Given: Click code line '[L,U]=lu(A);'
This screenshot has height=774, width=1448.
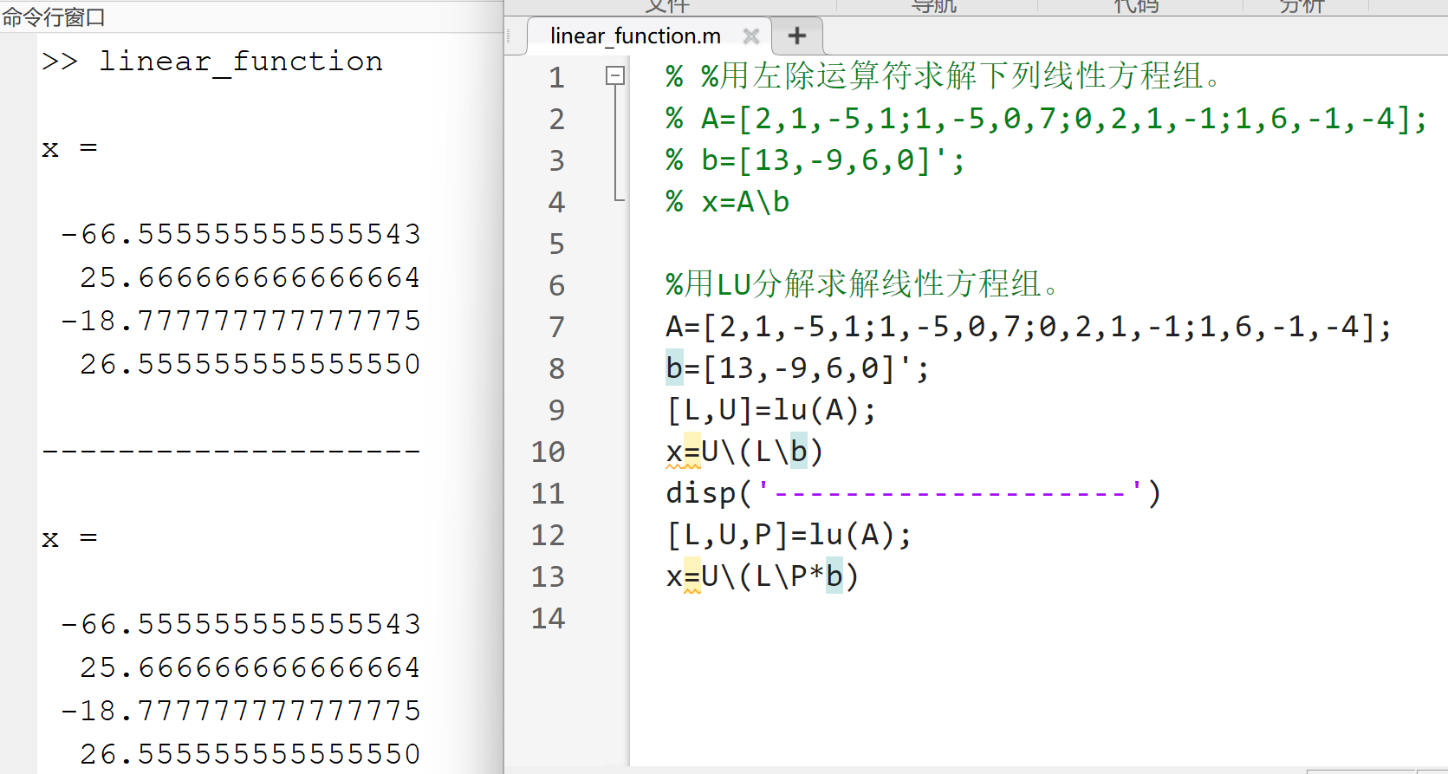Looking at the screenshot, I should point(770,410).
